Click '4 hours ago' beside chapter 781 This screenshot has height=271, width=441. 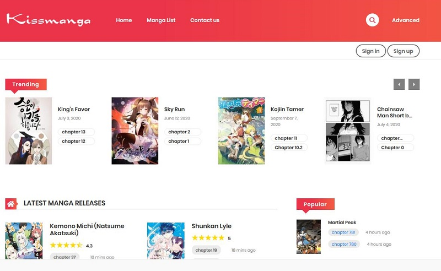[378, 232]
